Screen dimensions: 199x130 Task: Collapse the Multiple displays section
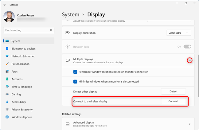(x=189, y=61)
